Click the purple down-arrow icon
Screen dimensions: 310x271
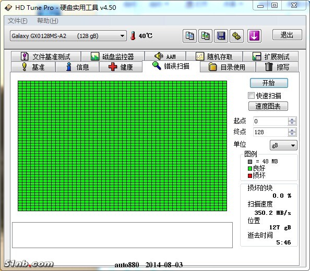click(254, 36)
